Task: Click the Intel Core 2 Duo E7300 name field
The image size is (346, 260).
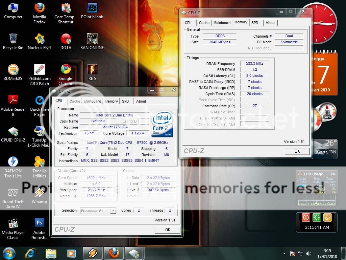Action: click(115, 115)
